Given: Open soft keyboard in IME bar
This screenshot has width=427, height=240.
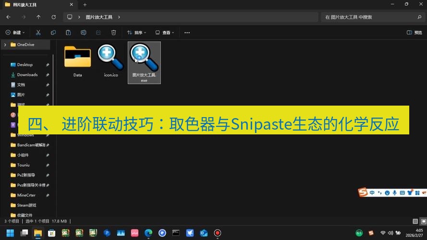Looking at the screenshot, I should click(x=402, y=193).
